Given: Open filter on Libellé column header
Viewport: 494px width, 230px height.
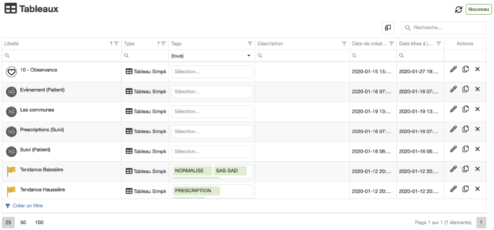Looking at the screenshot, I should point(116,43).
